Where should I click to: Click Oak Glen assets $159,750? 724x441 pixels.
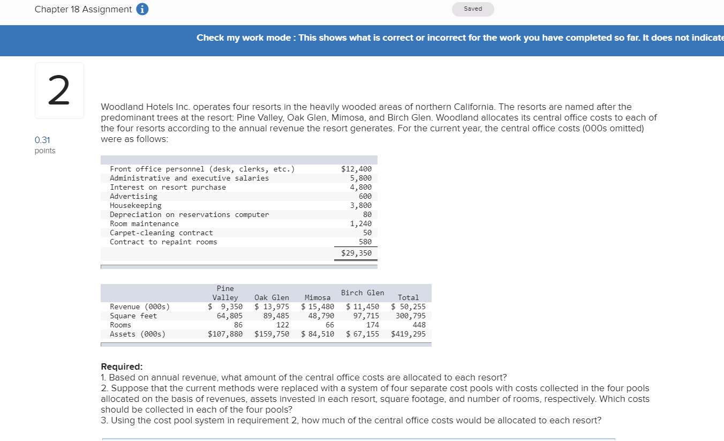[271, 334]
